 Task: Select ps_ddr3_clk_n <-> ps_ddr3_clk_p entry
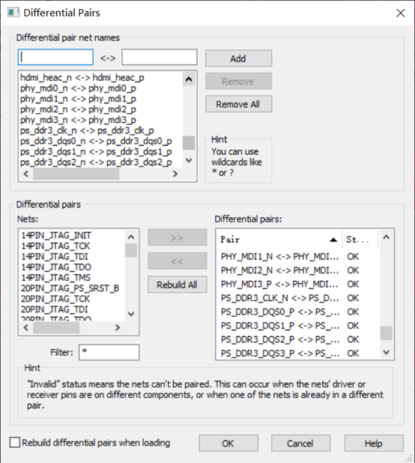click(100, 131)
